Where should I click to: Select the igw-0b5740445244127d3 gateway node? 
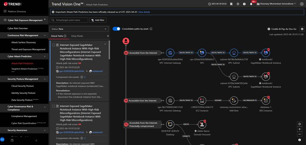pyautogui.click(x=170, y=101)
